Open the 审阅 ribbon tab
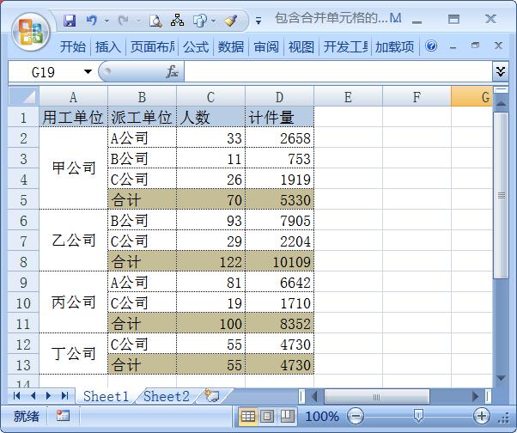The width and height of the screenshot is (517, 433). click(x=266, y=47)
